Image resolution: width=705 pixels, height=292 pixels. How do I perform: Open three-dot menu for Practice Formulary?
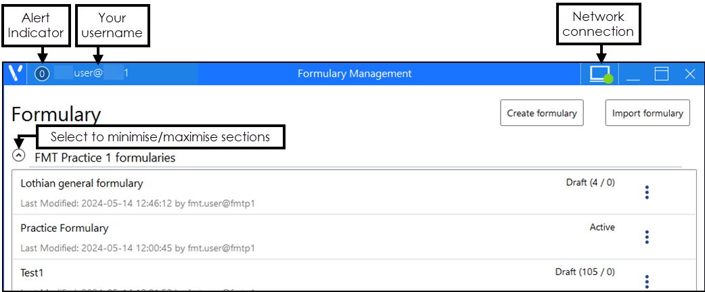pyautogui.click(x=647, y=237)
